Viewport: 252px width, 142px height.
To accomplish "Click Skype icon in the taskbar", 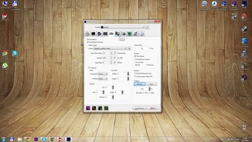I will click(x=44, y=139).
